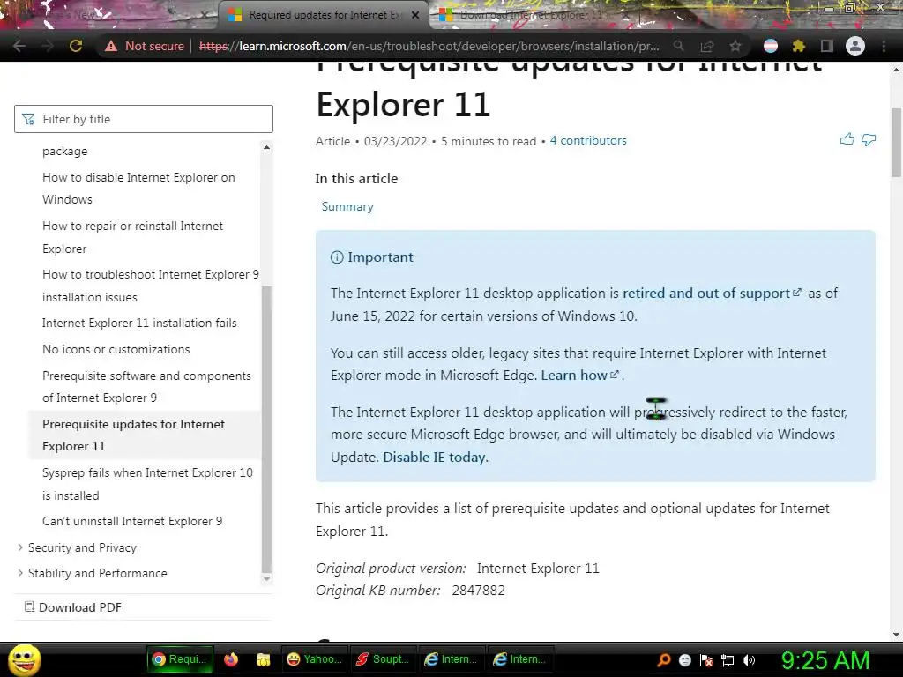The height and width of the screenshot is (677, 903).
Task: Open the Extensions puzzle piece menu
Action: 799,46
